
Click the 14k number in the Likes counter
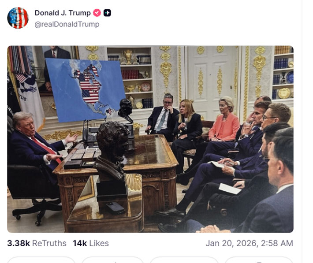point(80,243)
